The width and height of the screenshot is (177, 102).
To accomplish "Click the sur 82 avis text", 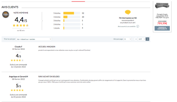I will 21,30.
